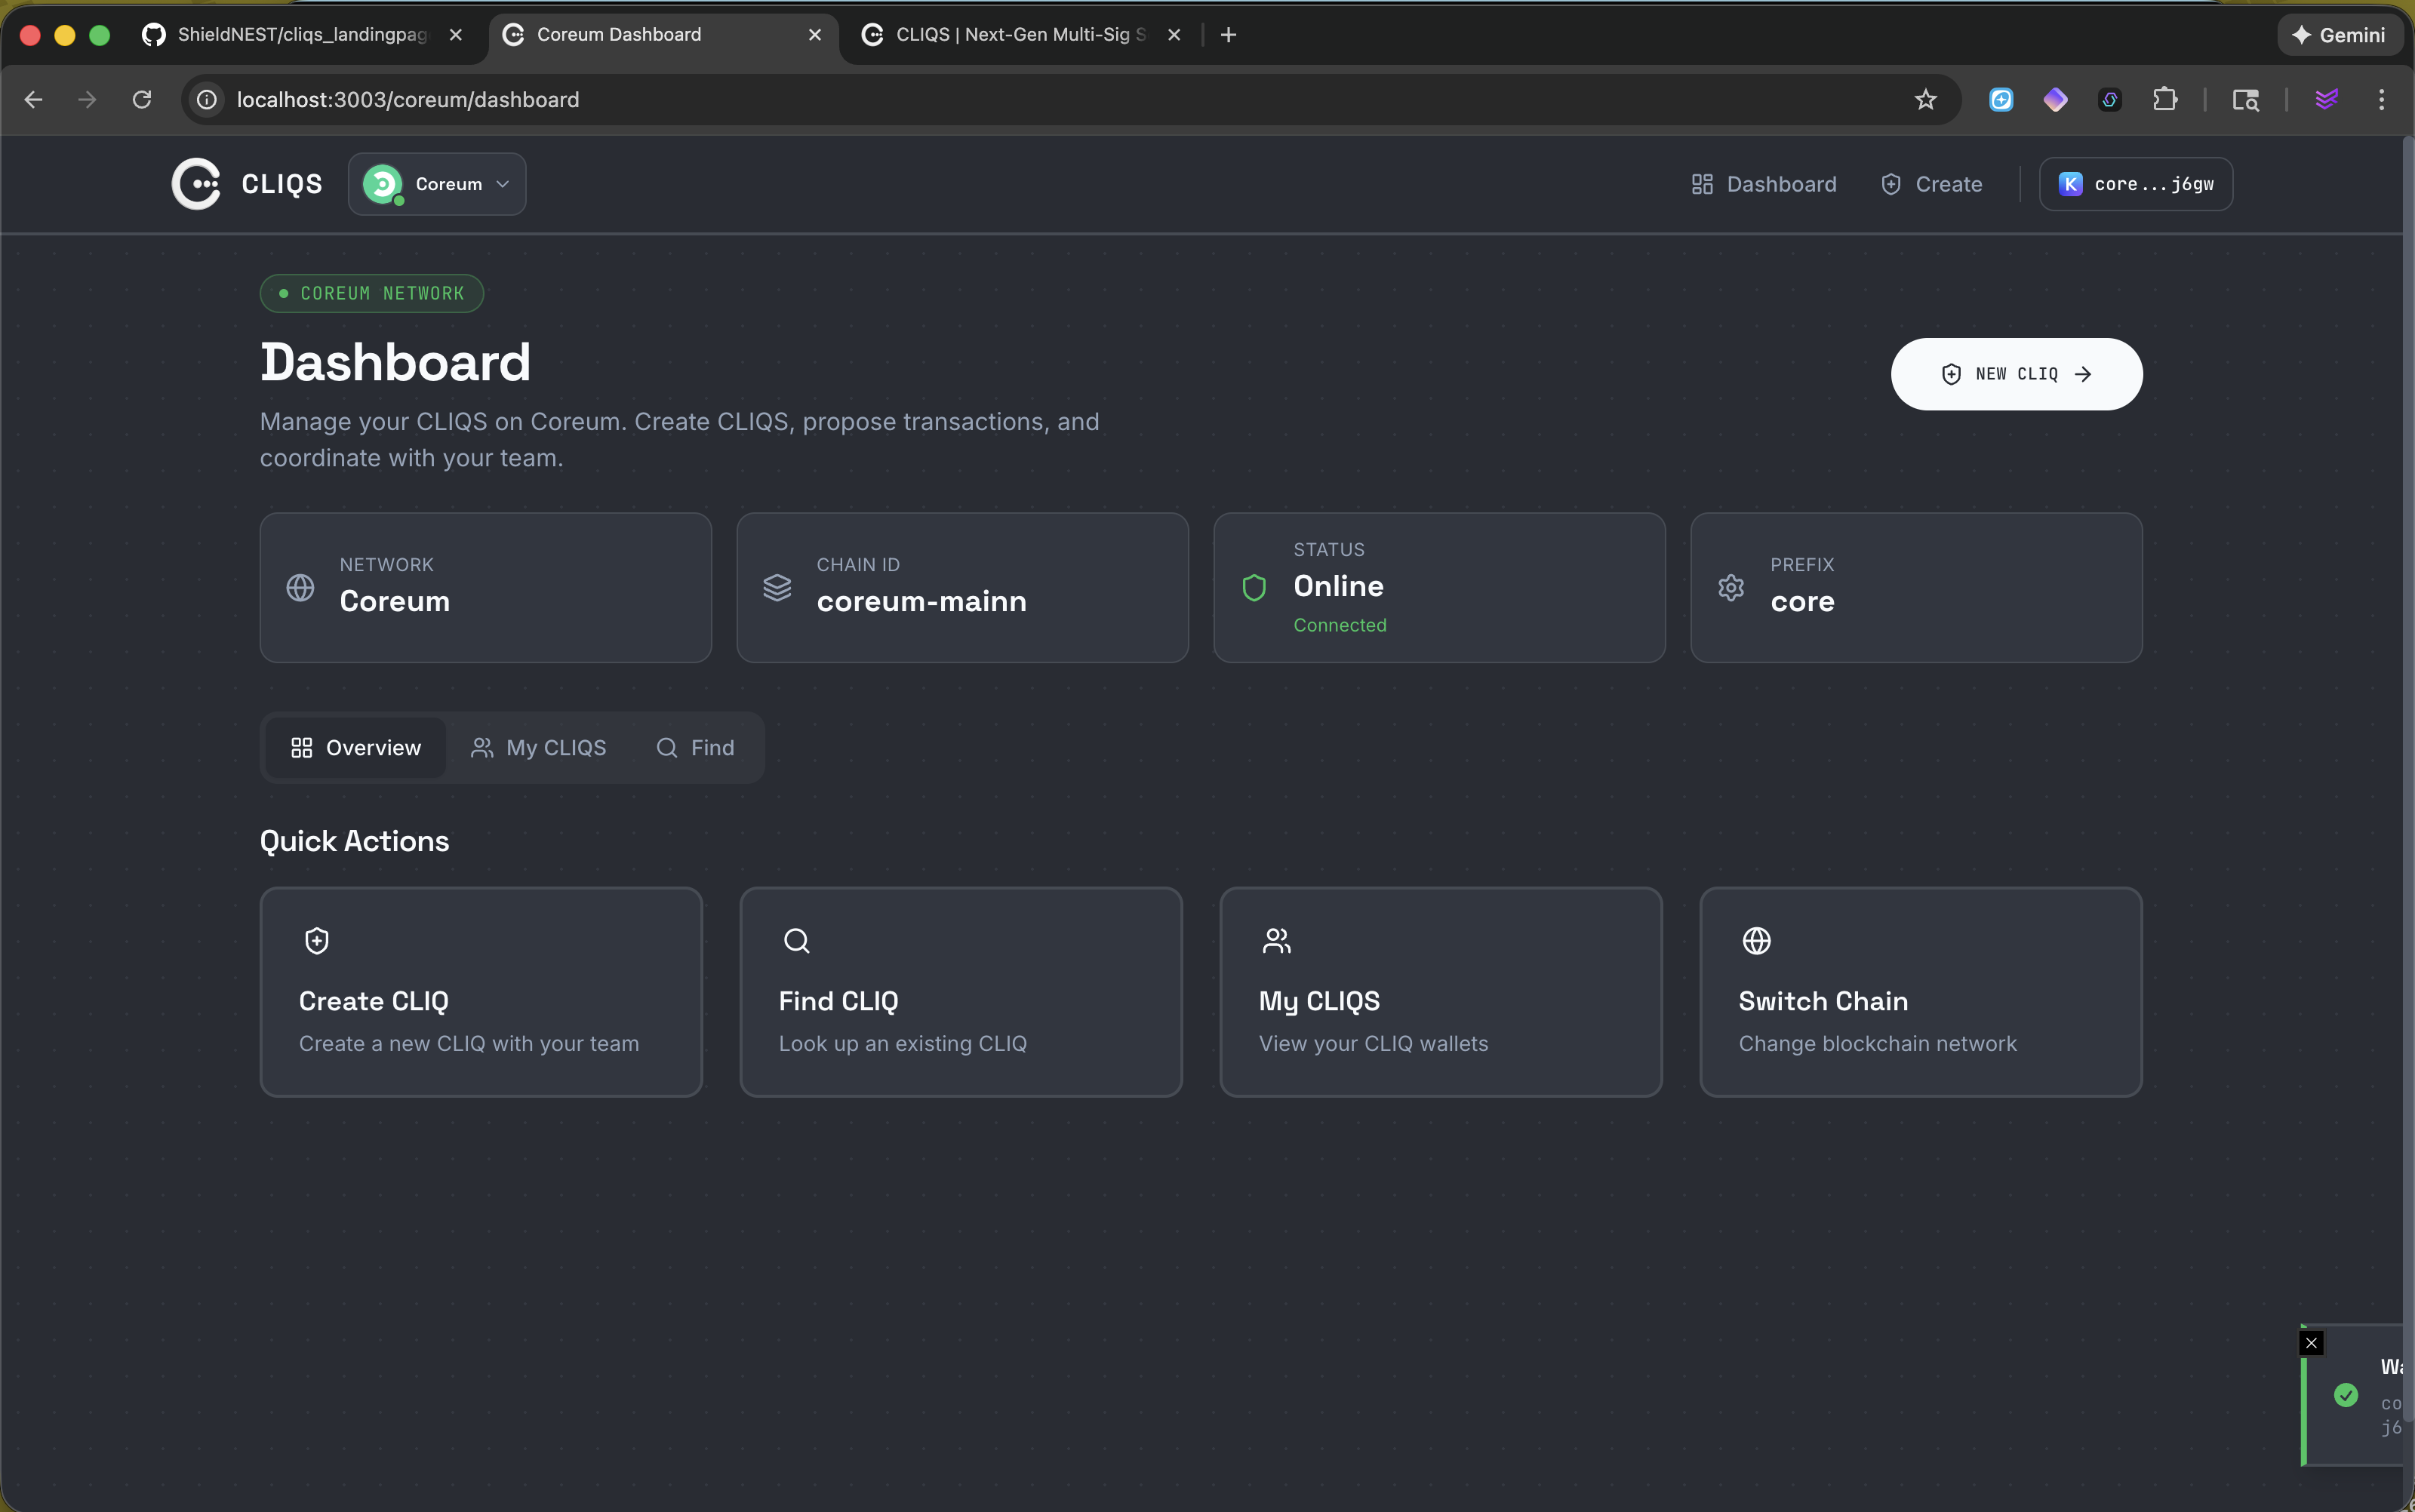Screen dimensions: 2415x1512
Task: Bookmark the page with the star icon
Action: tap(1925, 99)
